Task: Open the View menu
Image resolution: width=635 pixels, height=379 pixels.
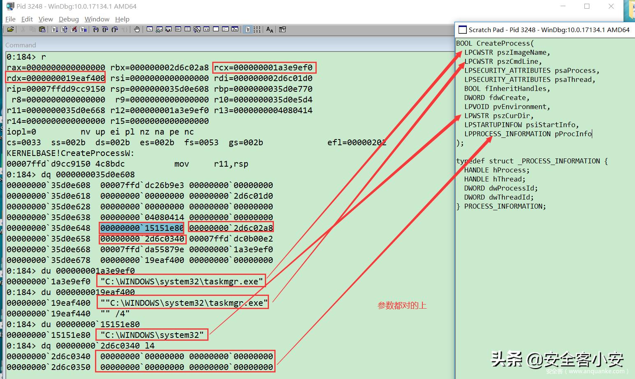Action: 46,19
